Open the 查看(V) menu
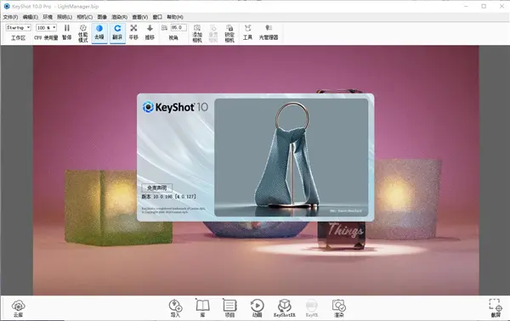The image size is (510, 321). point(140,17)
